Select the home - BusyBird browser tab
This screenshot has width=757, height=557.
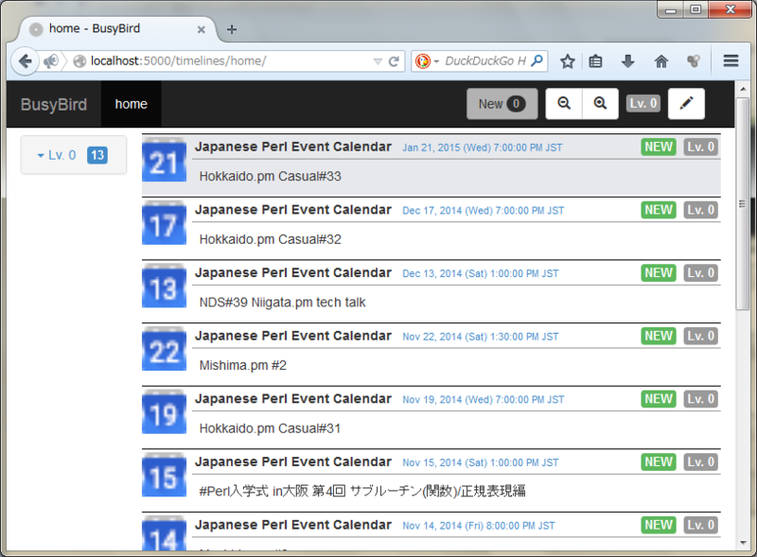click(x=95, y=29)
